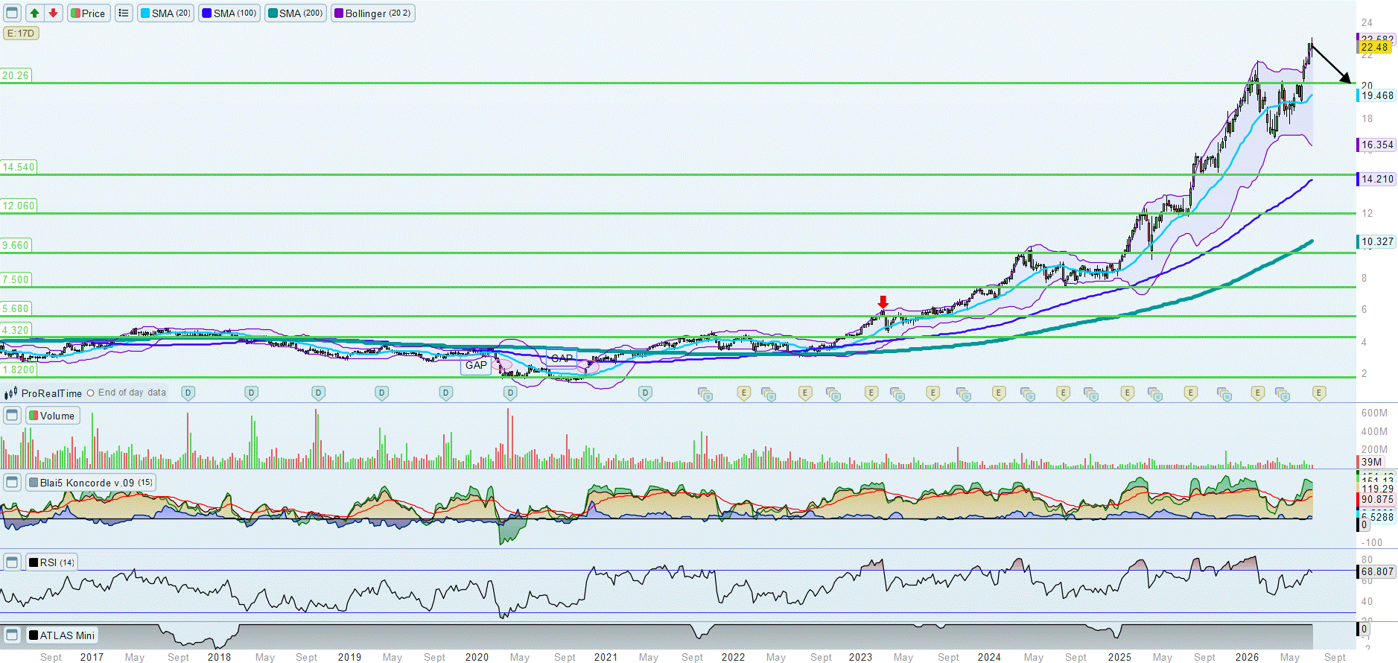1398x663 pixels.
Task: Click the SMA 20 value tag 19.468
Action: coord(1376,95)
